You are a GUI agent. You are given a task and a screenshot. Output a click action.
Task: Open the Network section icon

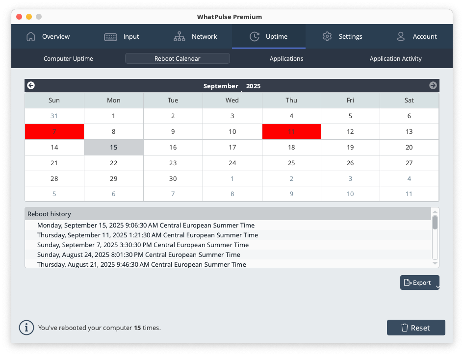pyautogui.click(x=179, y=36)
